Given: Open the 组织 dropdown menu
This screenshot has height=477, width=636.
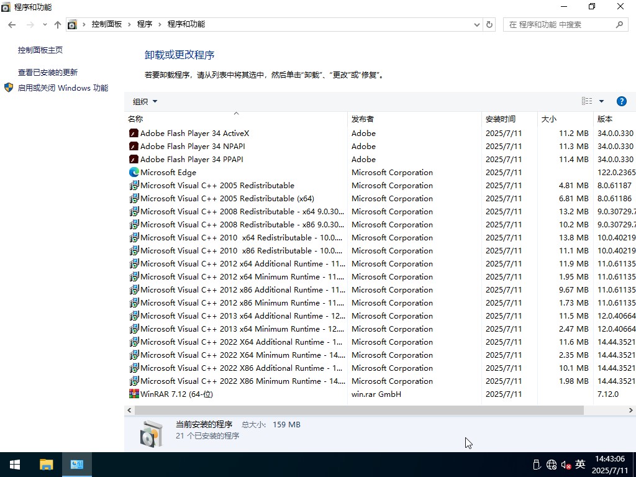Looking at the screenshot, I should [144, 101].
